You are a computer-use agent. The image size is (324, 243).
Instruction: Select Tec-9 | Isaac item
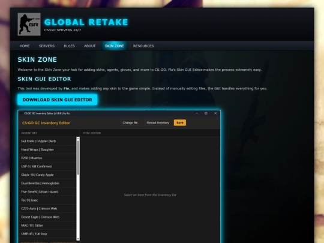pyautogui.click(x=47, y=200)
